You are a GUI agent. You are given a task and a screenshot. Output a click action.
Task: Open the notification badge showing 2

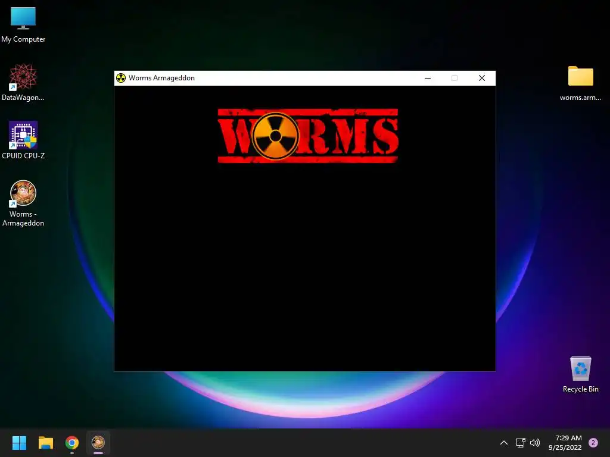click(593, 443)
